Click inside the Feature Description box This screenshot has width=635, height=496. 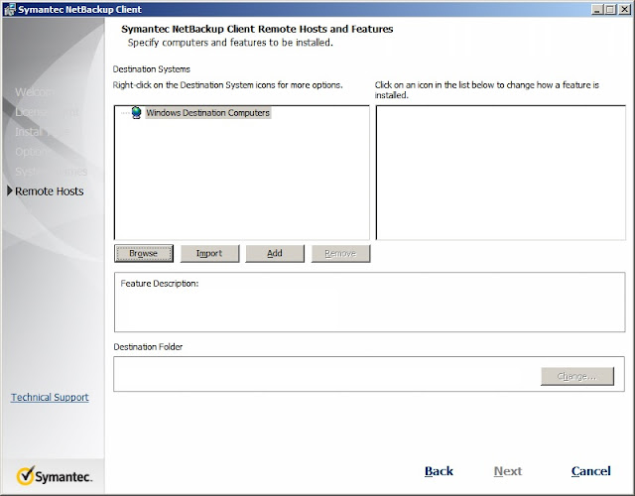pos(369,302)
